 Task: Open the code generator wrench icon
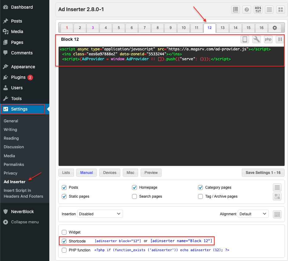coord(257,39)
